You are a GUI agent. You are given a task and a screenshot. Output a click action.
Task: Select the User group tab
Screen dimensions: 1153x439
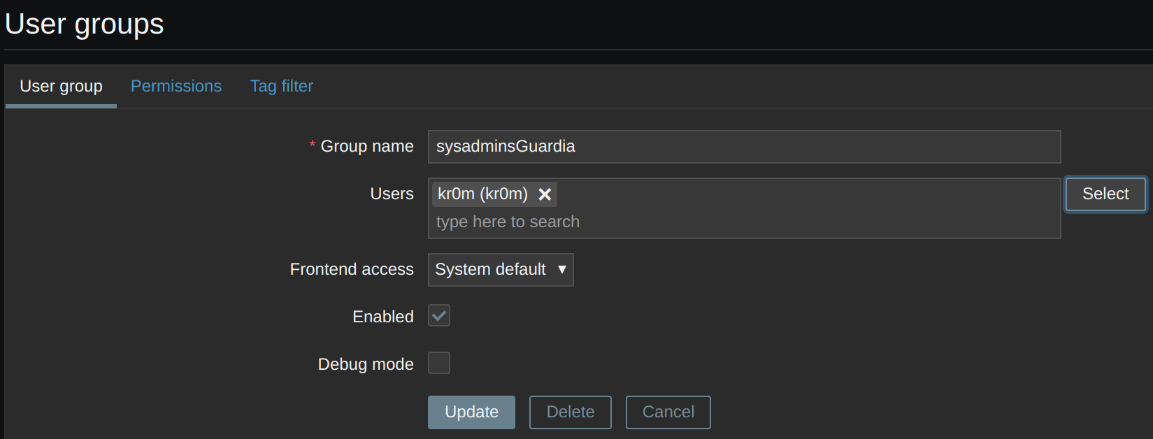coord(61,86)
